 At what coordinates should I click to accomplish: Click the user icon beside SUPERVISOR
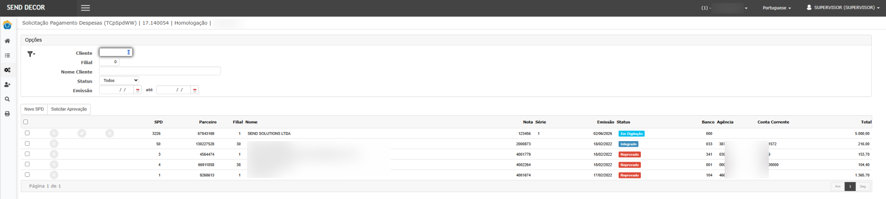click(809, 7)
